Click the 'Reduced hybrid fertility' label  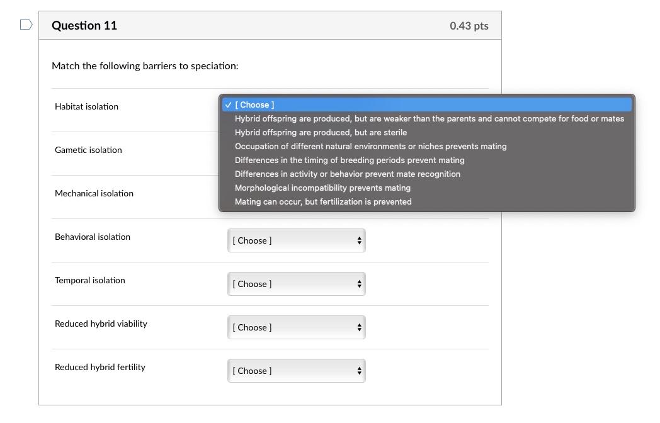click(100, 367)
